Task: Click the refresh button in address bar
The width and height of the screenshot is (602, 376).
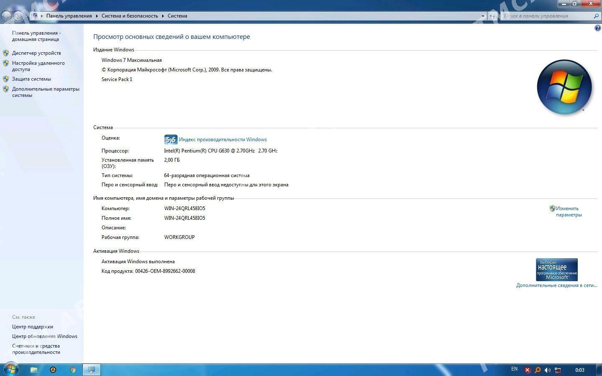Action: pos(492,16)
